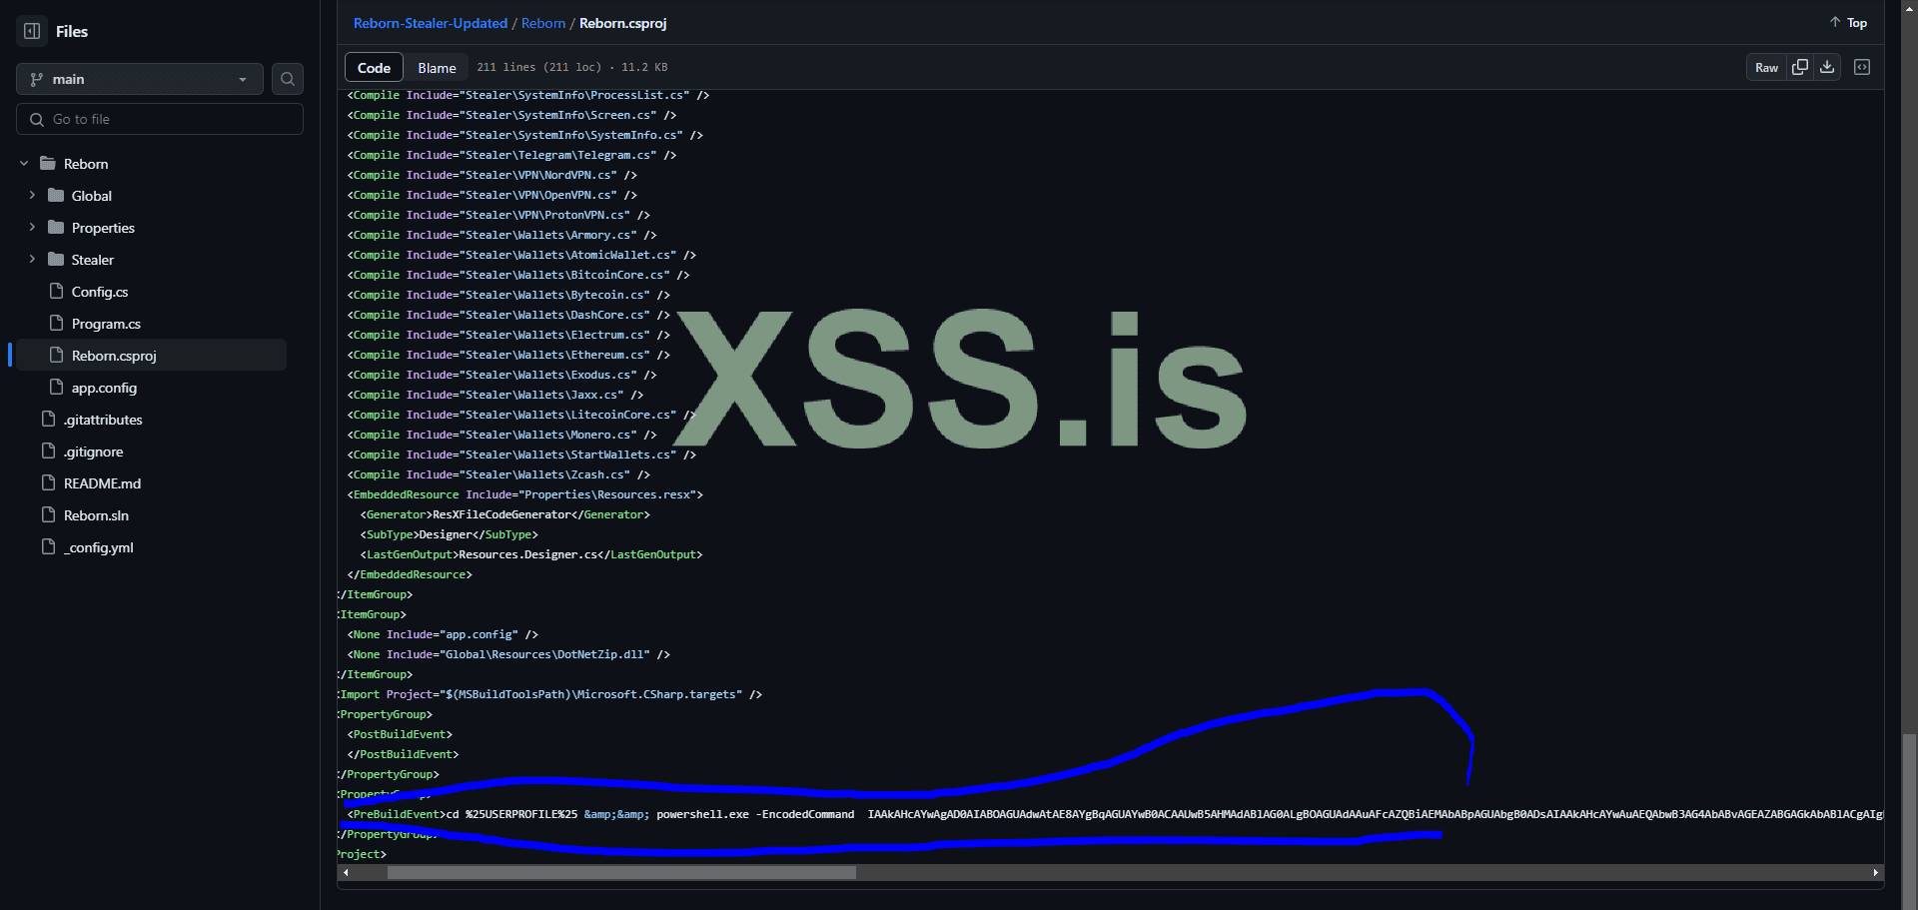Go to Reborn-Stealer-Updated repository breadcrumb
This screenshot has height=910, width=1918.
(x=431, y=23)
